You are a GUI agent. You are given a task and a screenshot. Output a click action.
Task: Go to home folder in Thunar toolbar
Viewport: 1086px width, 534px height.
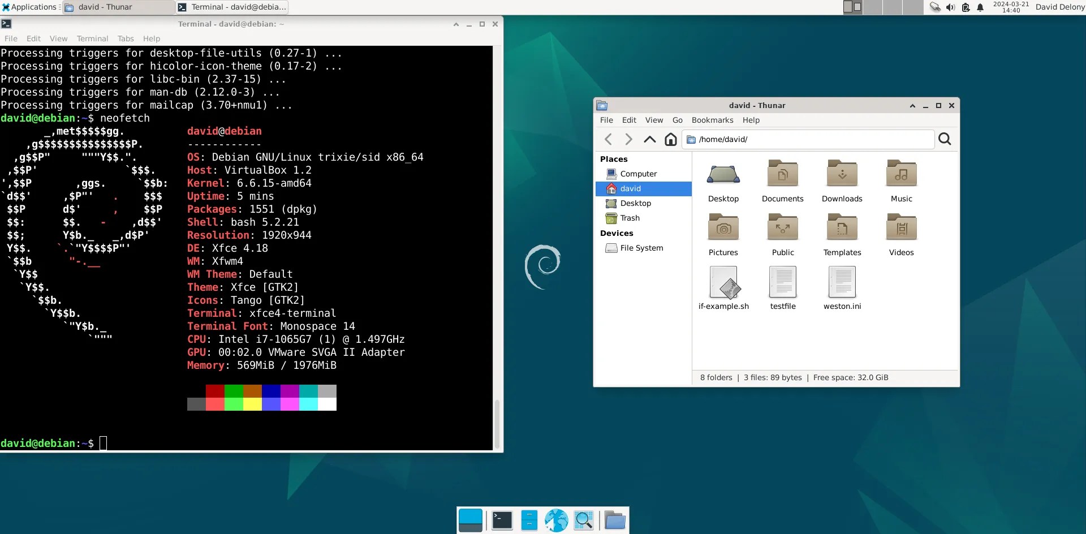pyautogui.click(x=670, y=139)
